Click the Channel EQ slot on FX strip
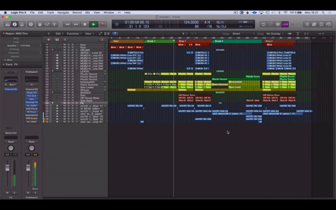Screen dimensions: 336x210 point(11,89)
